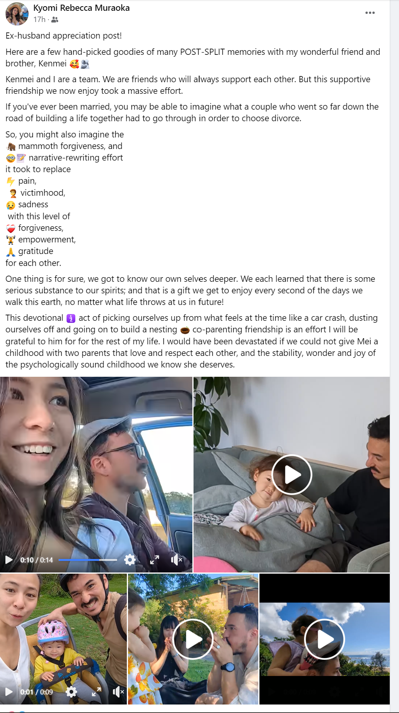This screenshot has height=713, width=399.
Task: Toggle mute on the bike helmet video
Action: (118, 692)
